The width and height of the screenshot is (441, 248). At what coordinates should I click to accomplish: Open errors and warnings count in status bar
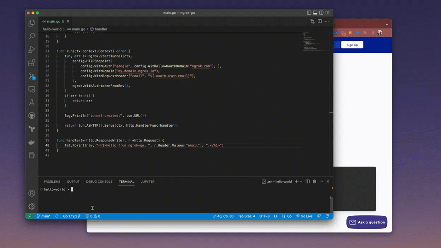[x=93, y=216]
